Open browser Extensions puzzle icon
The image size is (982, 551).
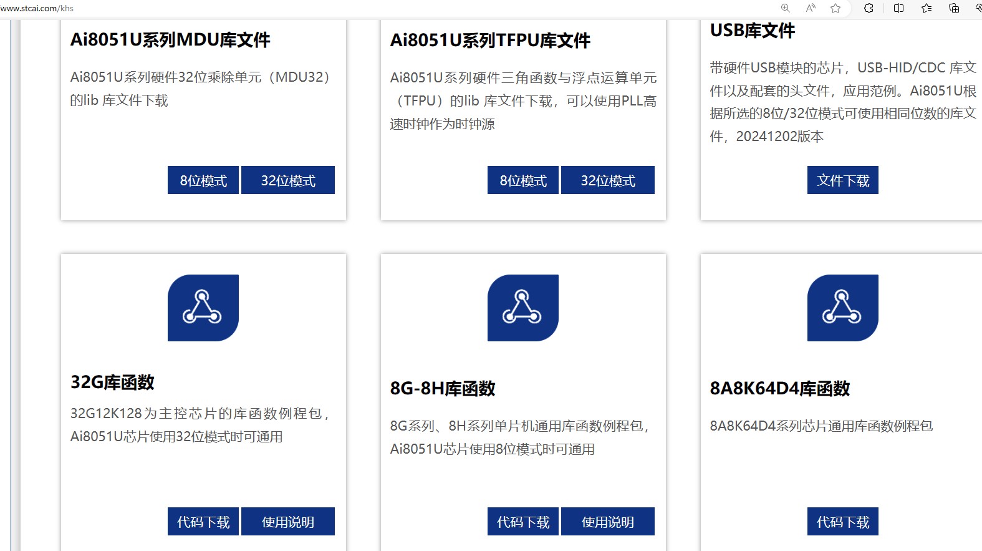(869, 8)
